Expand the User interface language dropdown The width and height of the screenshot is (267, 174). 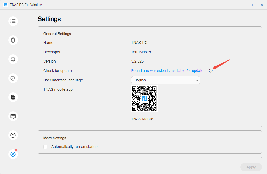[166, 80]
